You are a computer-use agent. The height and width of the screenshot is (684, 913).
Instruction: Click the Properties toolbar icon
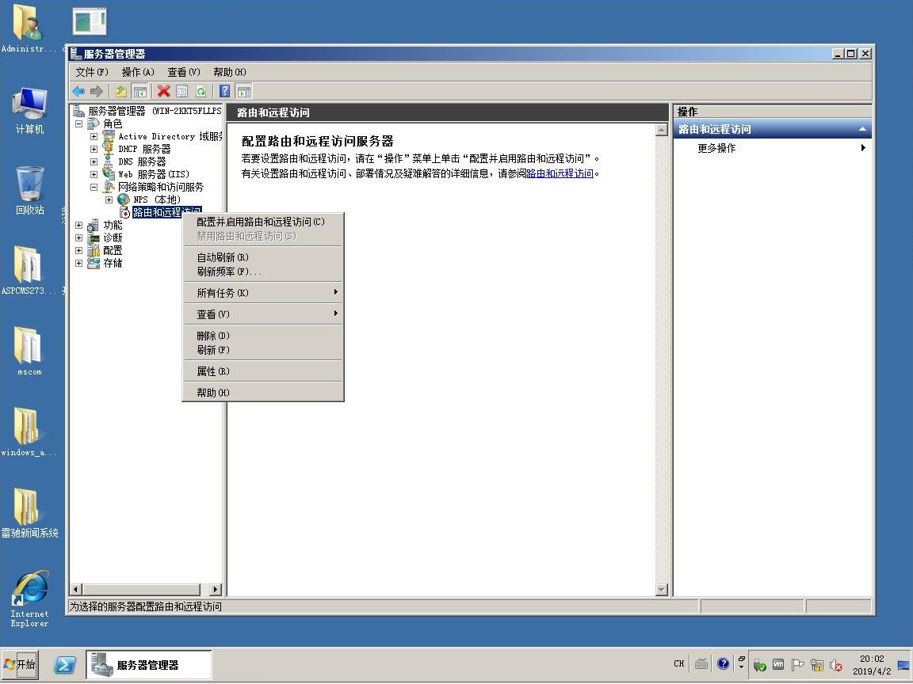tap(182, 91)
